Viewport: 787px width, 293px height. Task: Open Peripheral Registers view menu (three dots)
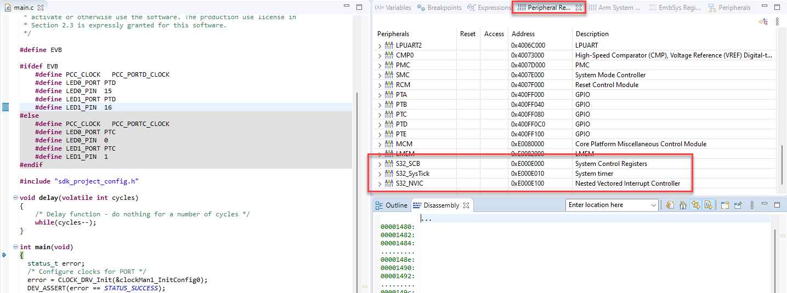tap(777, 21)
